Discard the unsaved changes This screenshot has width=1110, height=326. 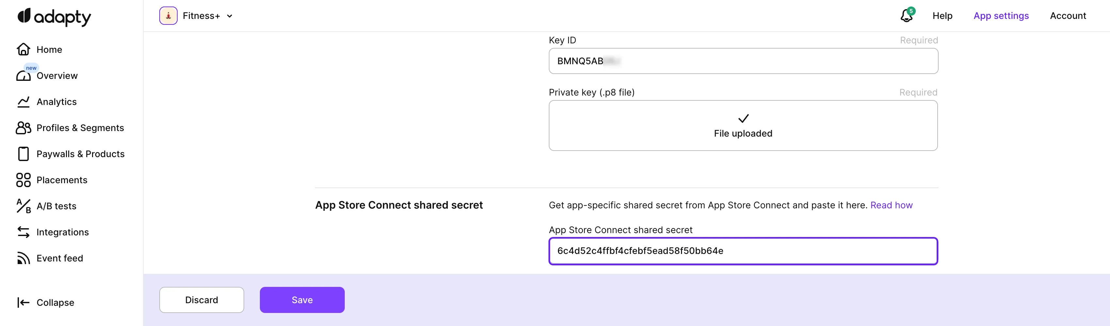pos(202,300)
